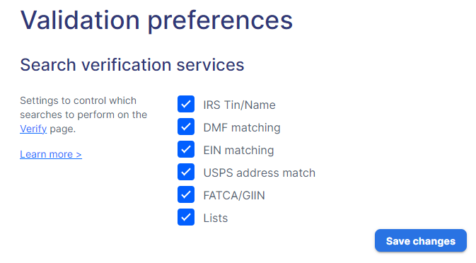Click the USPS address match label
The height and width of the screenshot is (263, 476).
point(260,173)
